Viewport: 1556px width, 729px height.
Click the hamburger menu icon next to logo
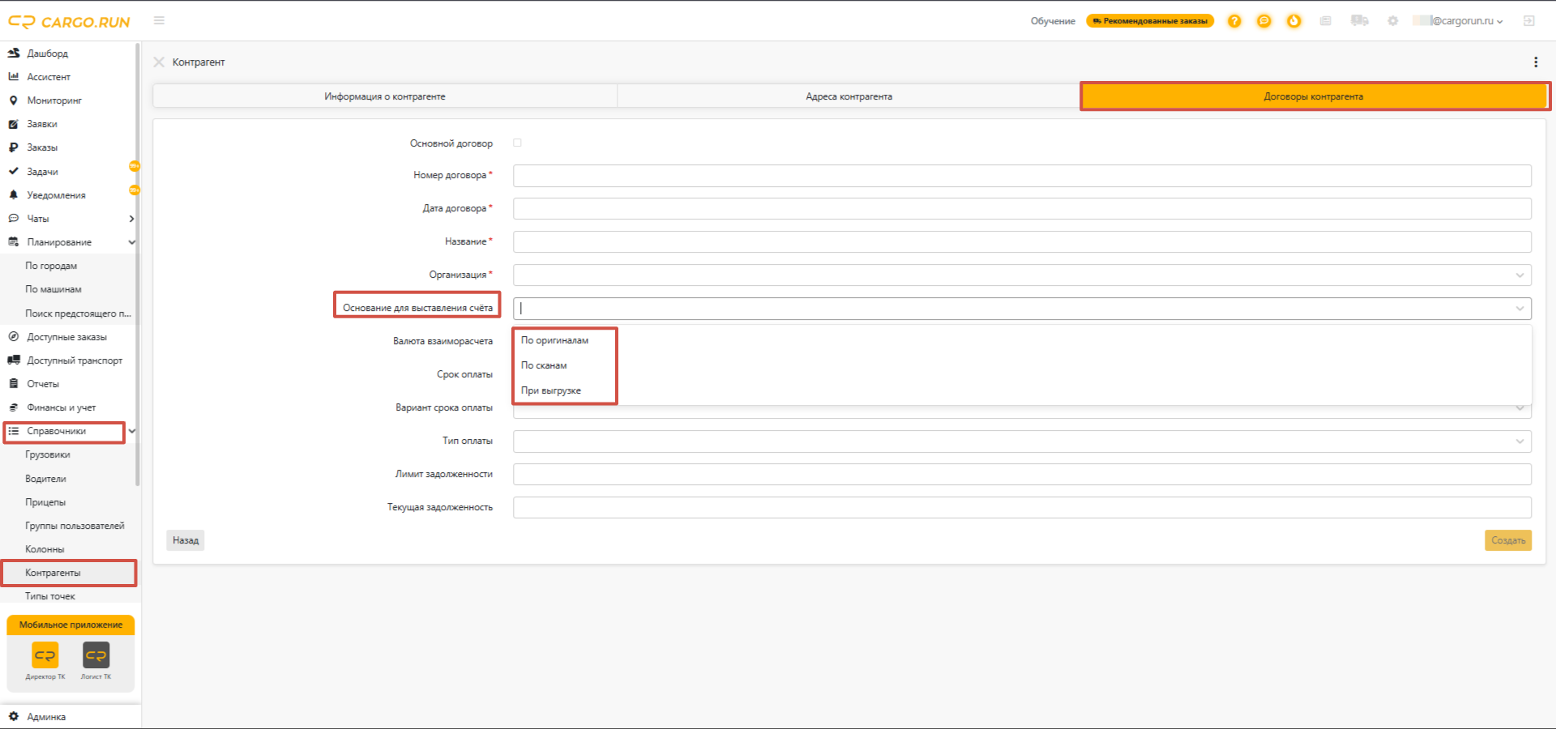[159, 20]
